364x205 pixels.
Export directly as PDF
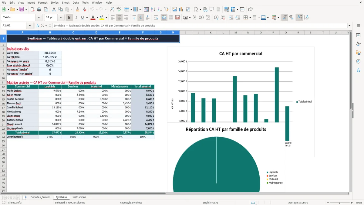point(32,9)
